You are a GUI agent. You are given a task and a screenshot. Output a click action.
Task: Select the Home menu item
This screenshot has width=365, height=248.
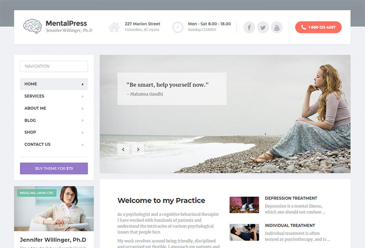click(54, 84)
